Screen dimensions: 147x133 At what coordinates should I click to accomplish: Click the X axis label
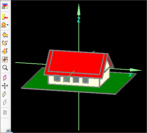point(130,75)
